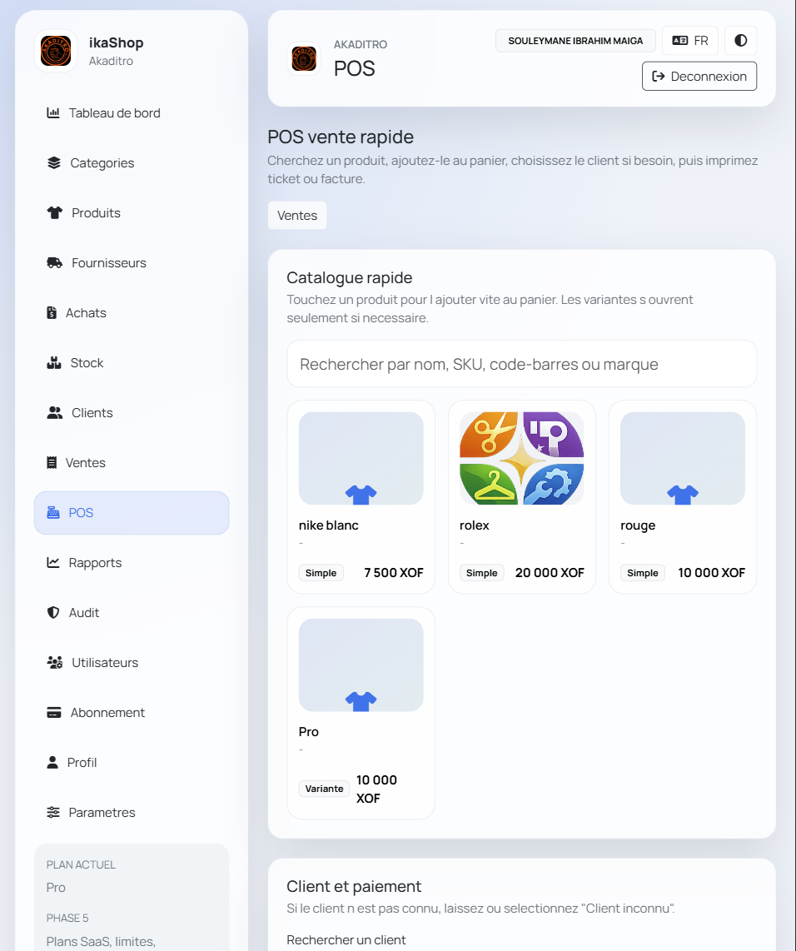
Task: Open the Clients menu item
Action: click(92, 413)
